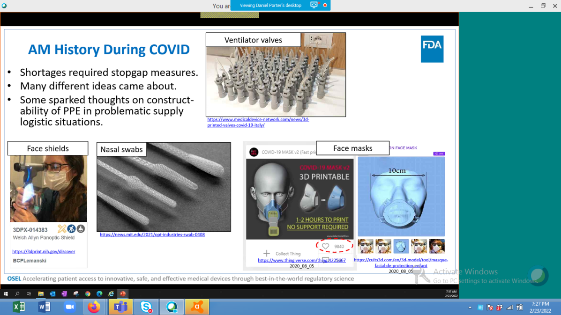Open Chrome on the shared desktop taskbar

pos(88,294)
